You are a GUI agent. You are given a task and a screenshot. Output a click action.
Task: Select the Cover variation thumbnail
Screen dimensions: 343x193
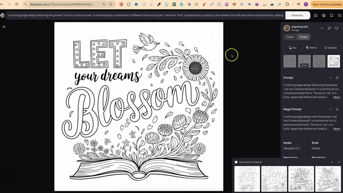304,61
